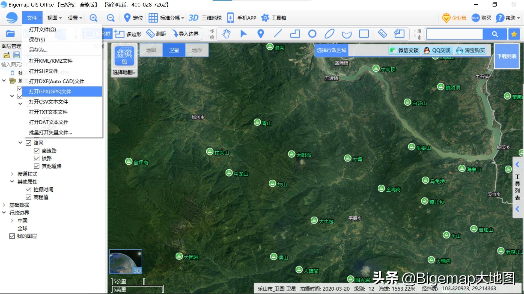
Task: Open the 标准分幅 dropdown
Action: (x=166, y=18)
